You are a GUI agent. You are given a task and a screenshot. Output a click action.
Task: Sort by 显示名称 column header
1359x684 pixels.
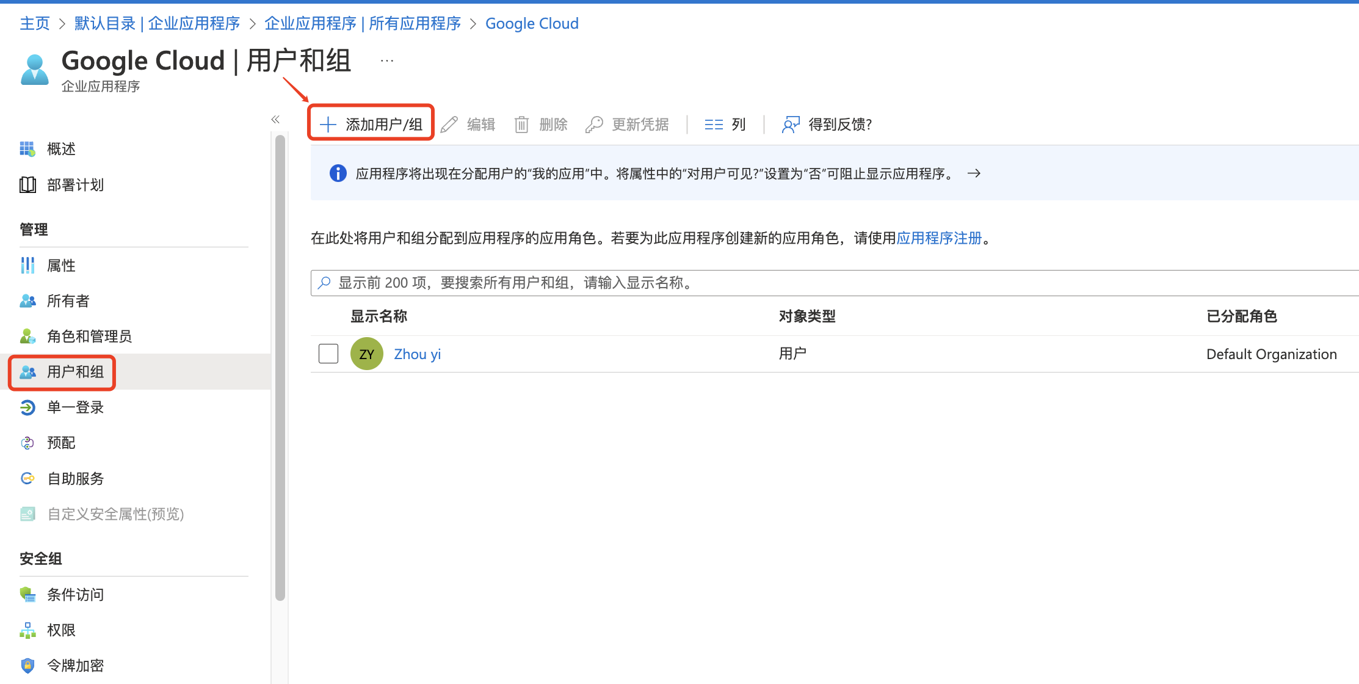(379, 316)
